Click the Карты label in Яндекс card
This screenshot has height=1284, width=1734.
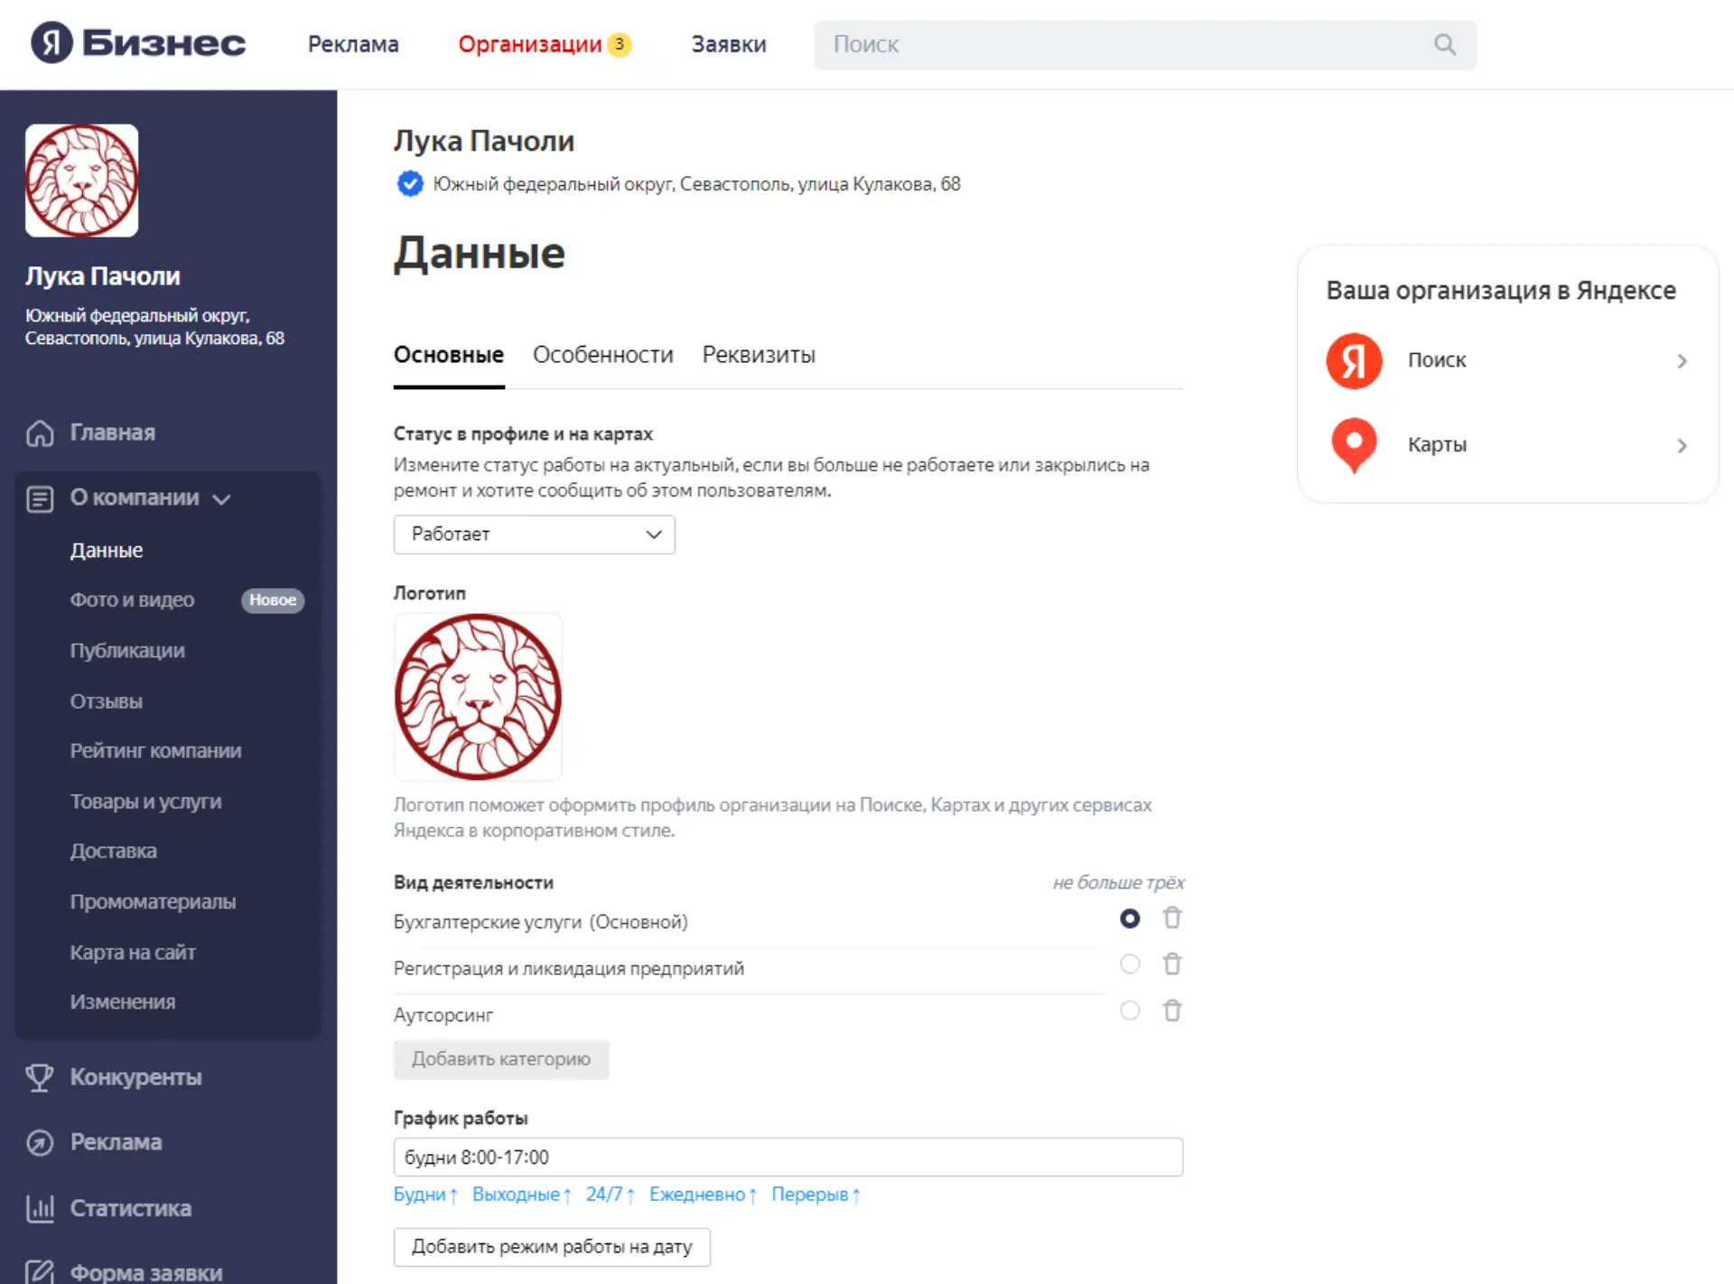(1437, 445)
